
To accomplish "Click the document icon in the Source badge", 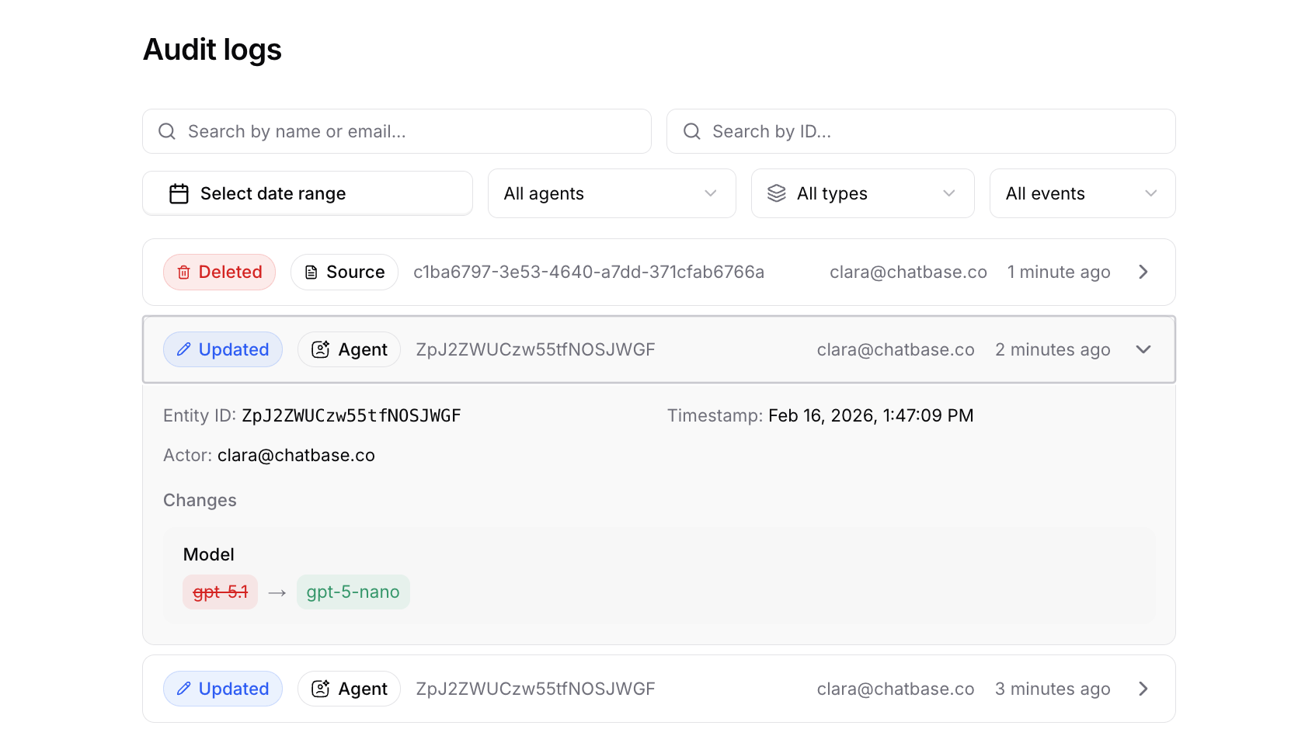I will [311, 272].
